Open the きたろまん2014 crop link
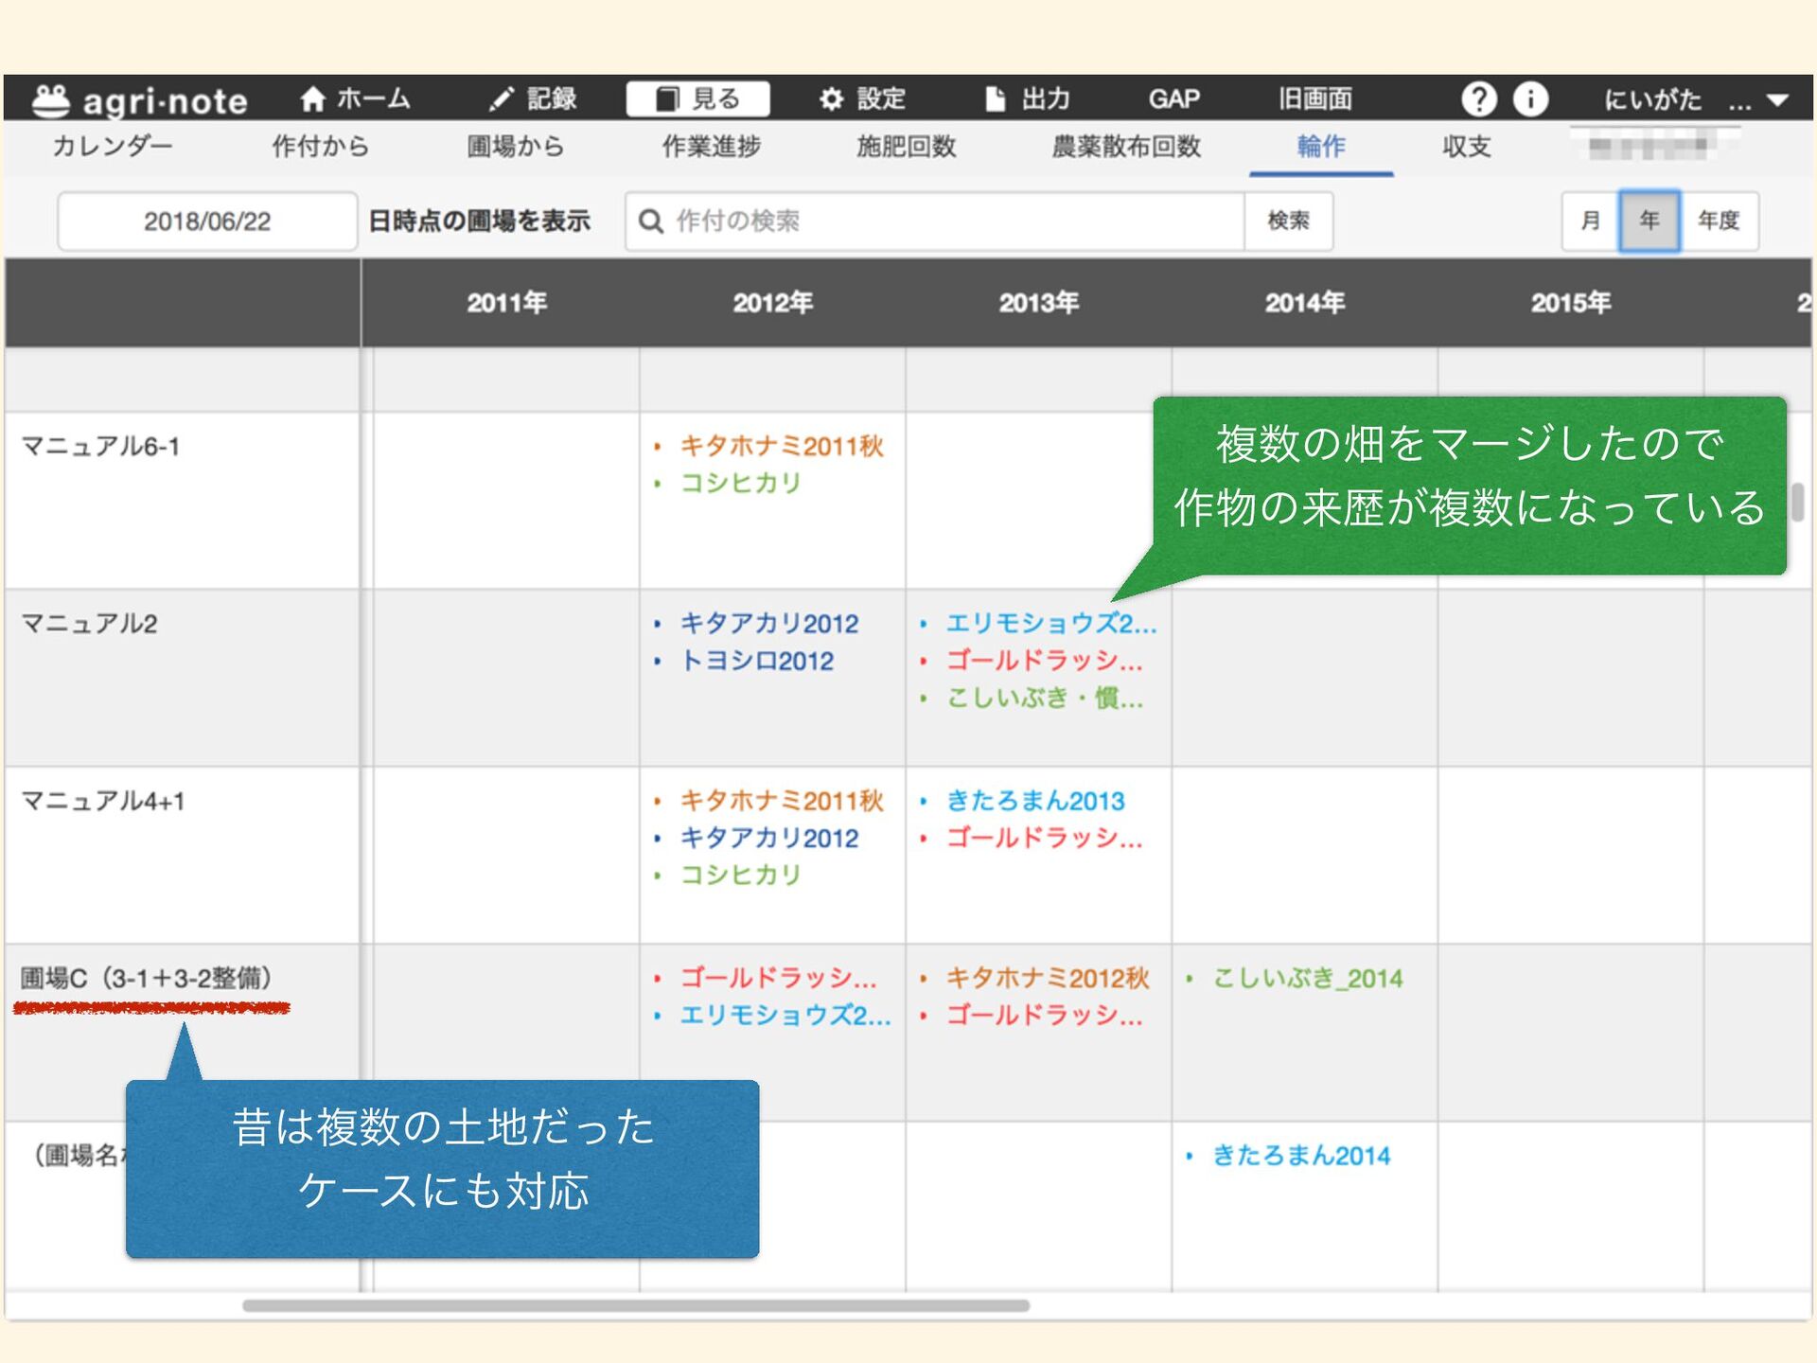1817x1363 pixels. pyautogui.click(x=1300, y=1156)
